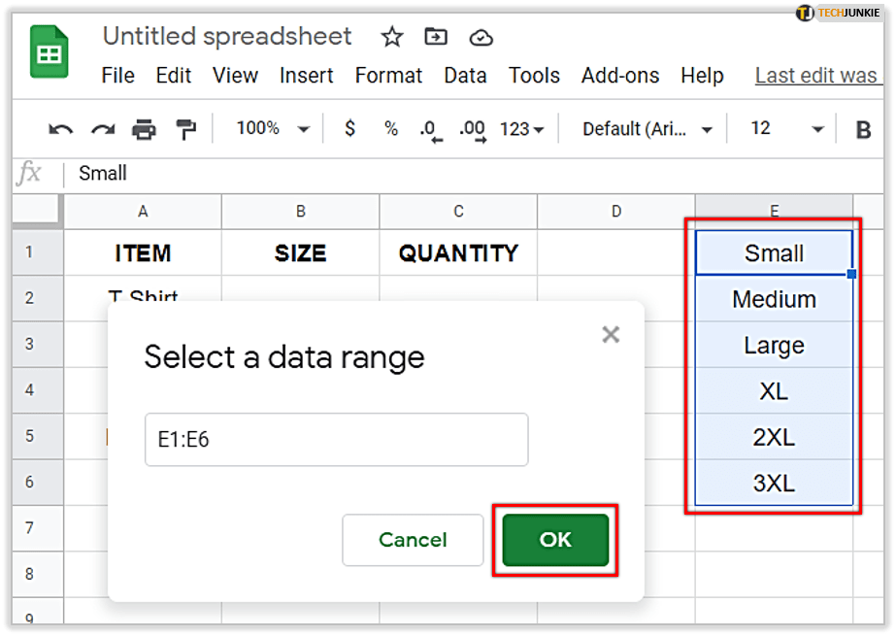Check the cloud save status icon
Viewport: 896px width, 636px height.
(x=481, y=38)
